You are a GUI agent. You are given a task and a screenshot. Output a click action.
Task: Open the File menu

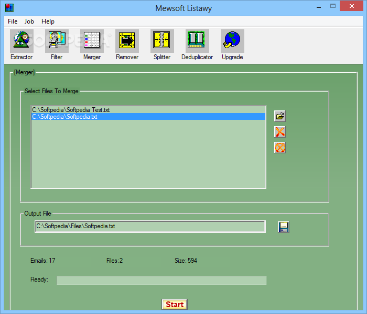[x=13, y=21]
